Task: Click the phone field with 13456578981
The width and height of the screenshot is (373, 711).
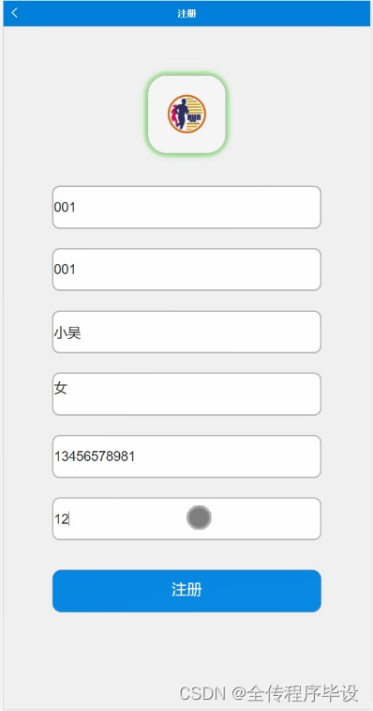Action: [186, 456]
